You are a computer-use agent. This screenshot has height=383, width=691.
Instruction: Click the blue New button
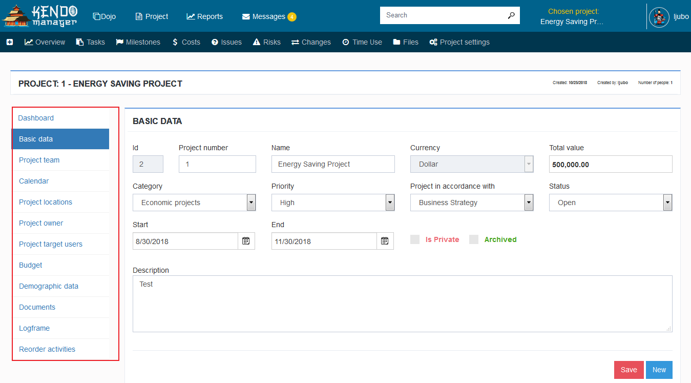pyautogui.click(x=659, y=370)
